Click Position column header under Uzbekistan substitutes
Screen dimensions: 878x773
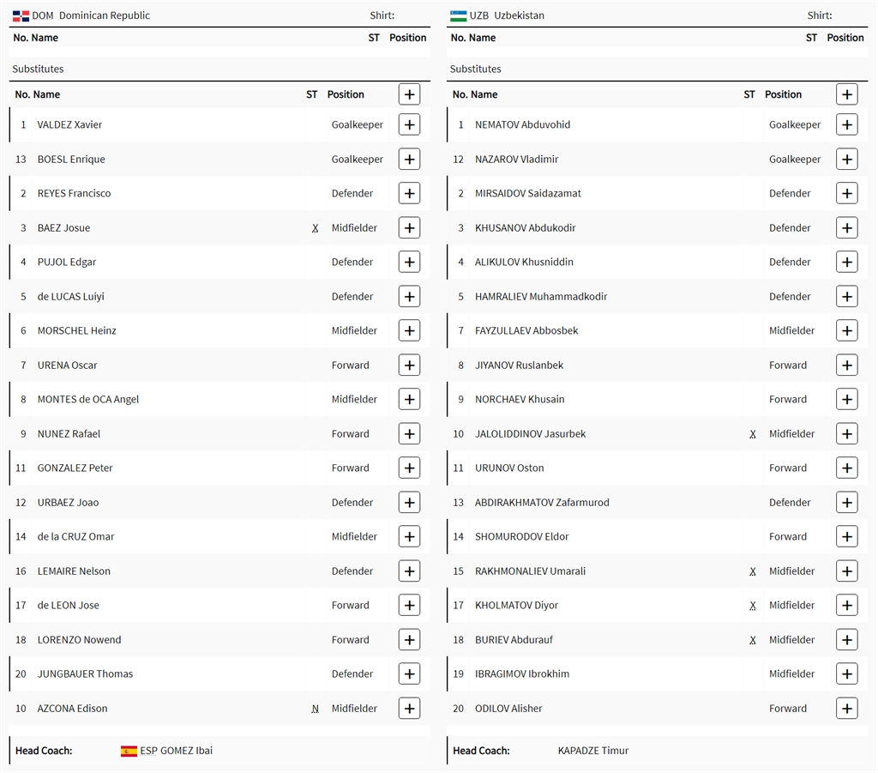pyautogui.click(x=783, y=94)
